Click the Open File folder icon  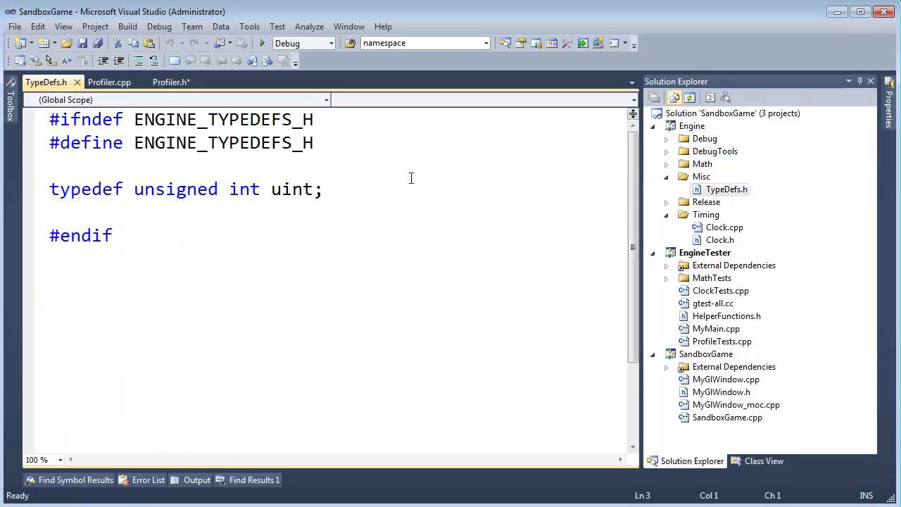coord(67,43)
